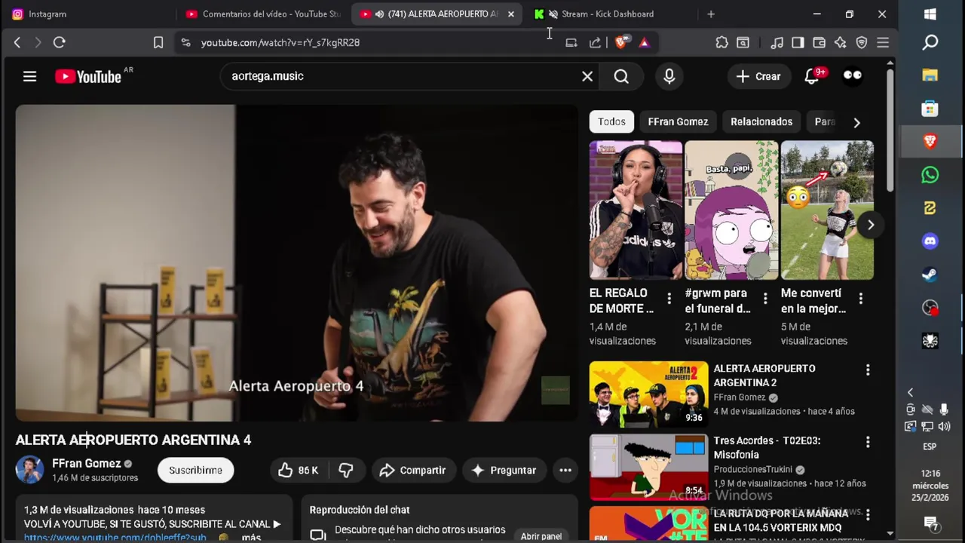Click 'Abrir panel' for chat replay
This screenshot has width=965, height=543.
pyautogui.click(x=541, y=536)
